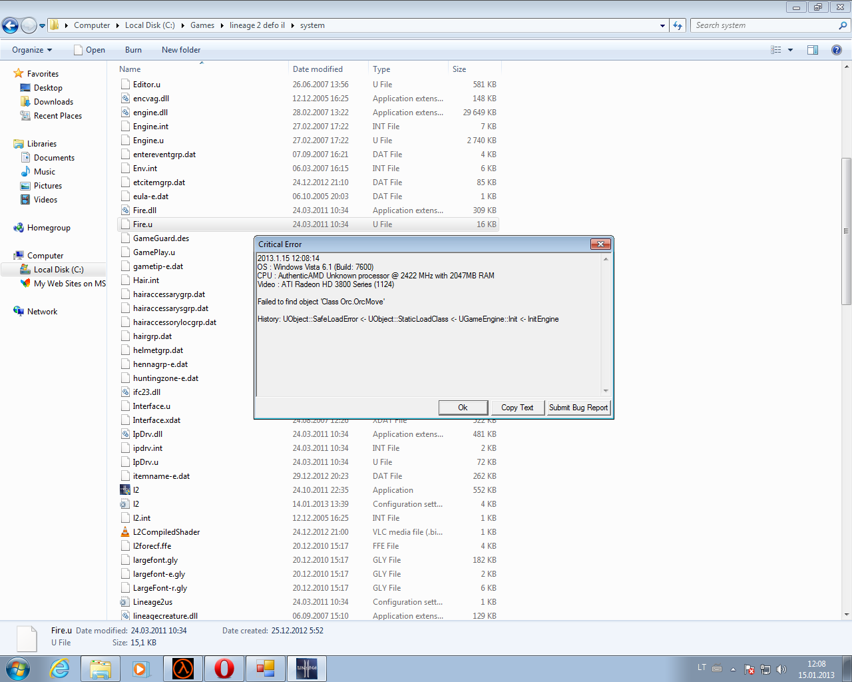This screenshot has width=852, height=682.
Task: Open Windows Explorer taskbar icon
Action: tap(101, 669)
